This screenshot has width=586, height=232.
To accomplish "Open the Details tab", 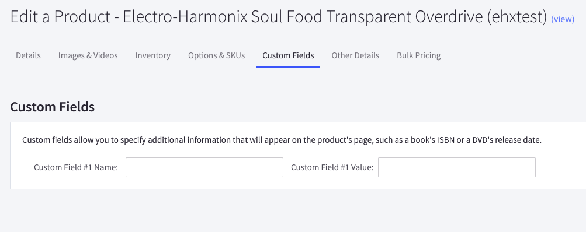I will [x=28, y=55].
